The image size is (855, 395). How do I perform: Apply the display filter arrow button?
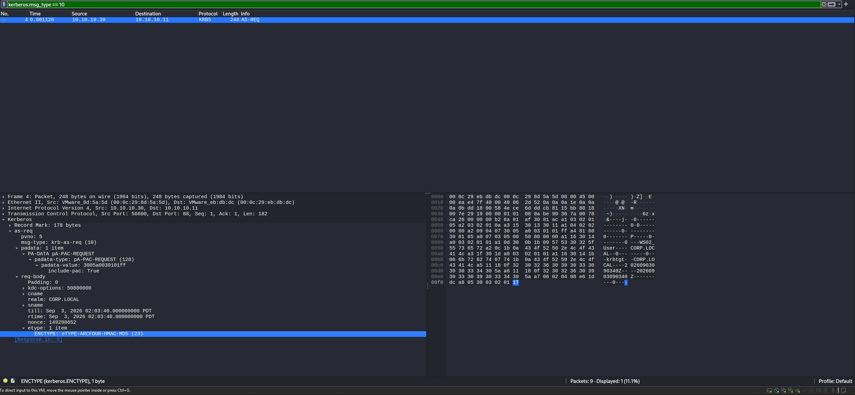coord(832,4)
